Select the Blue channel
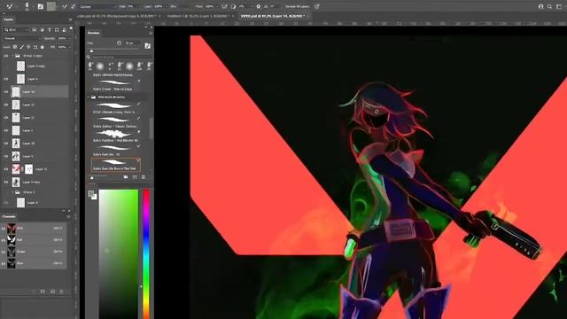The image size is (567, 319). [34, 263]
